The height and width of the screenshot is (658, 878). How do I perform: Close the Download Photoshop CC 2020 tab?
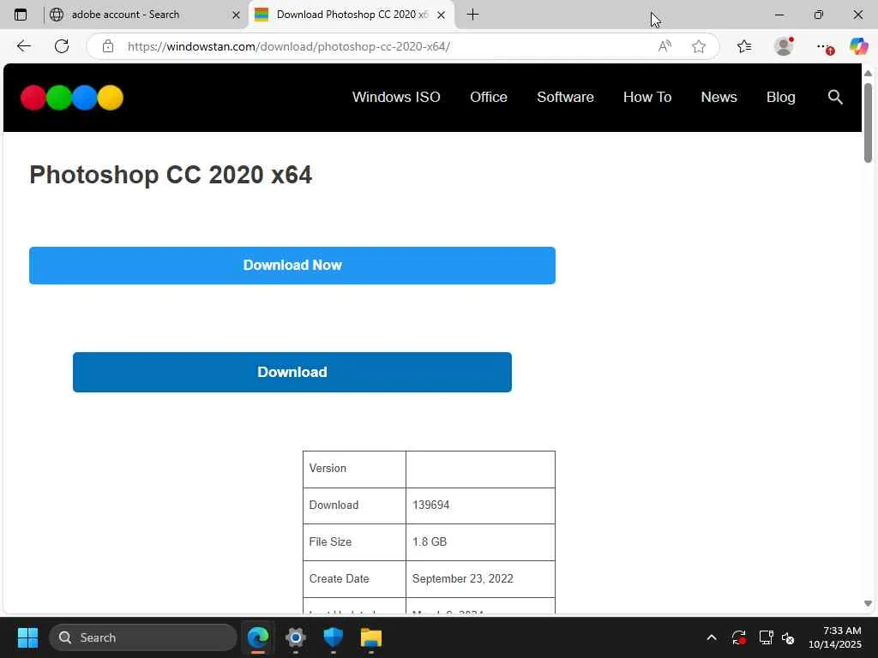[x=442, y=15]
